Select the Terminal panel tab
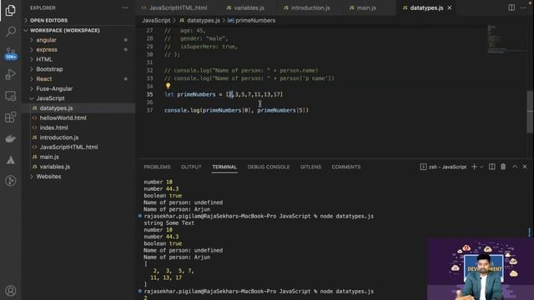534x300 pixels. 224,167
